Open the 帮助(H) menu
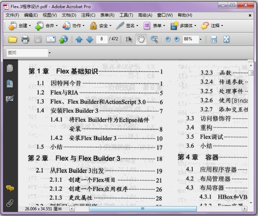The height and width of the screenshot is (216, 258). coord(185,15)
